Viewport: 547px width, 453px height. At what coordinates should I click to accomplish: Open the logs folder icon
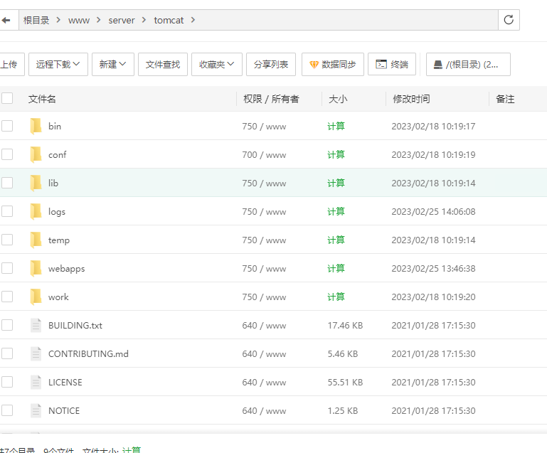point(36,211)
